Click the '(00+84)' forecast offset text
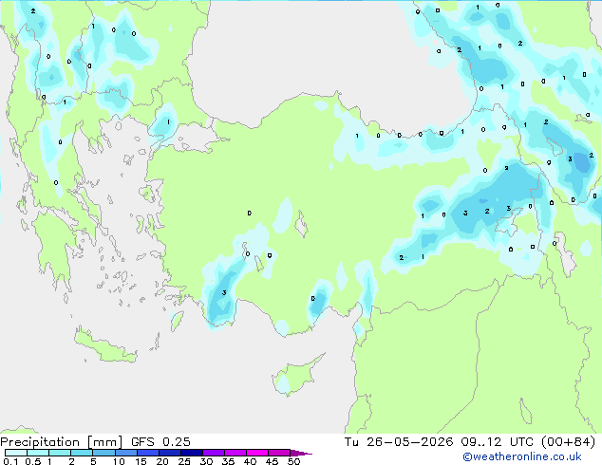602x465 pixels. [568, 442]
